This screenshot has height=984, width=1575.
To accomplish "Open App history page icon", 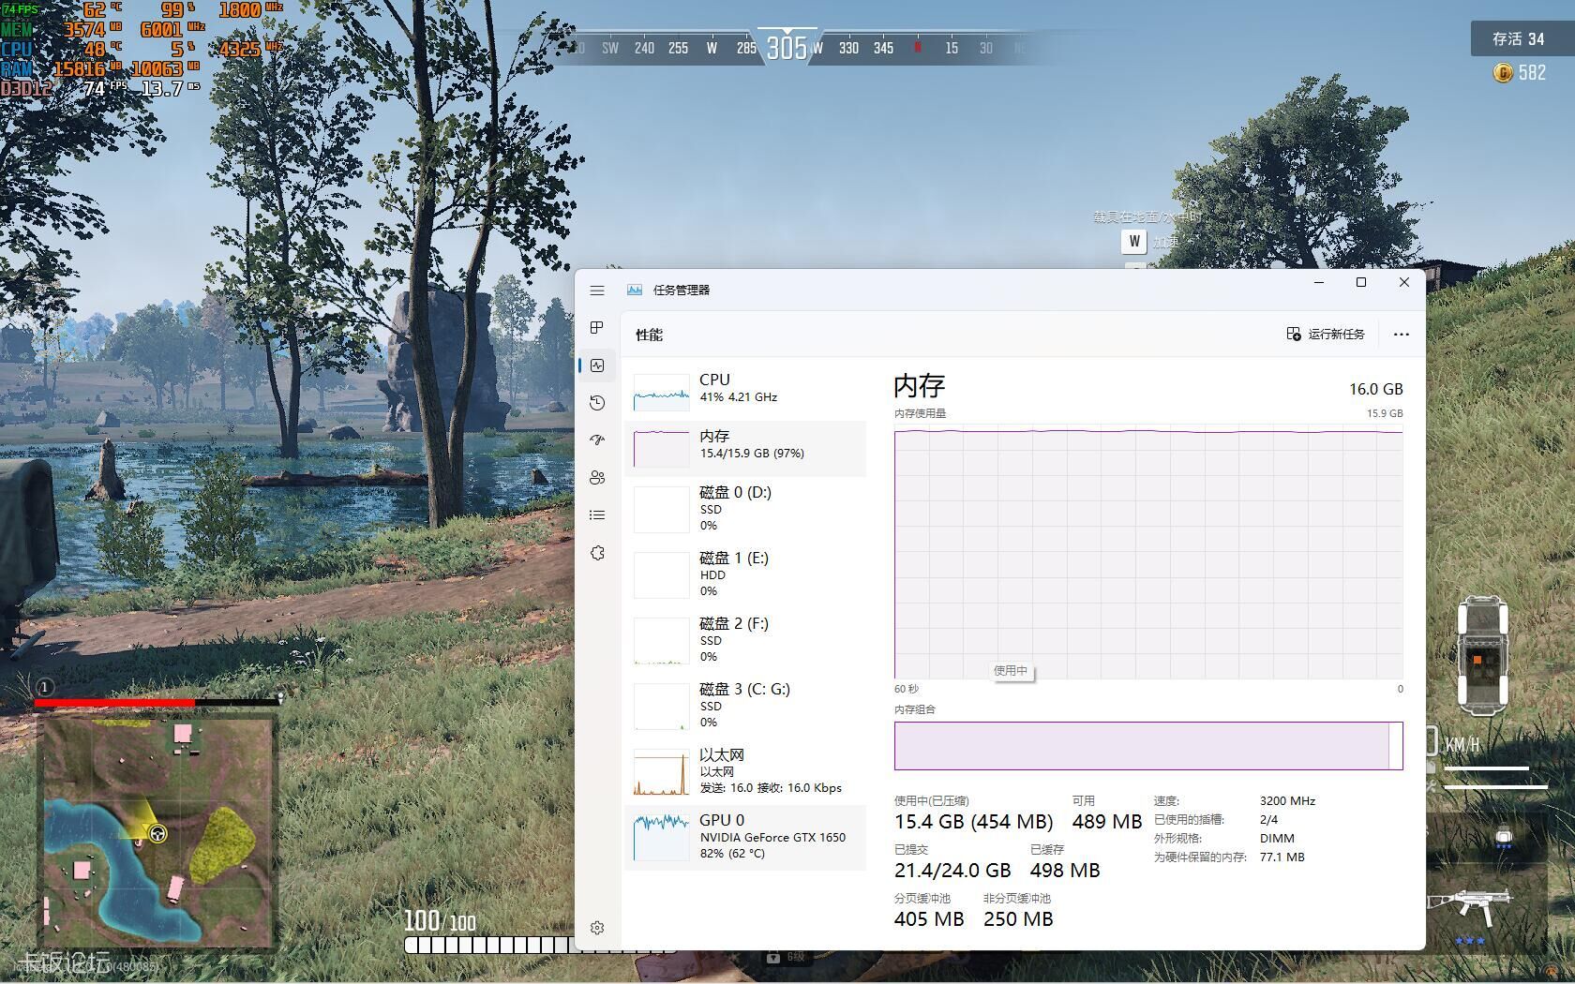I will (x=597, y=403).
